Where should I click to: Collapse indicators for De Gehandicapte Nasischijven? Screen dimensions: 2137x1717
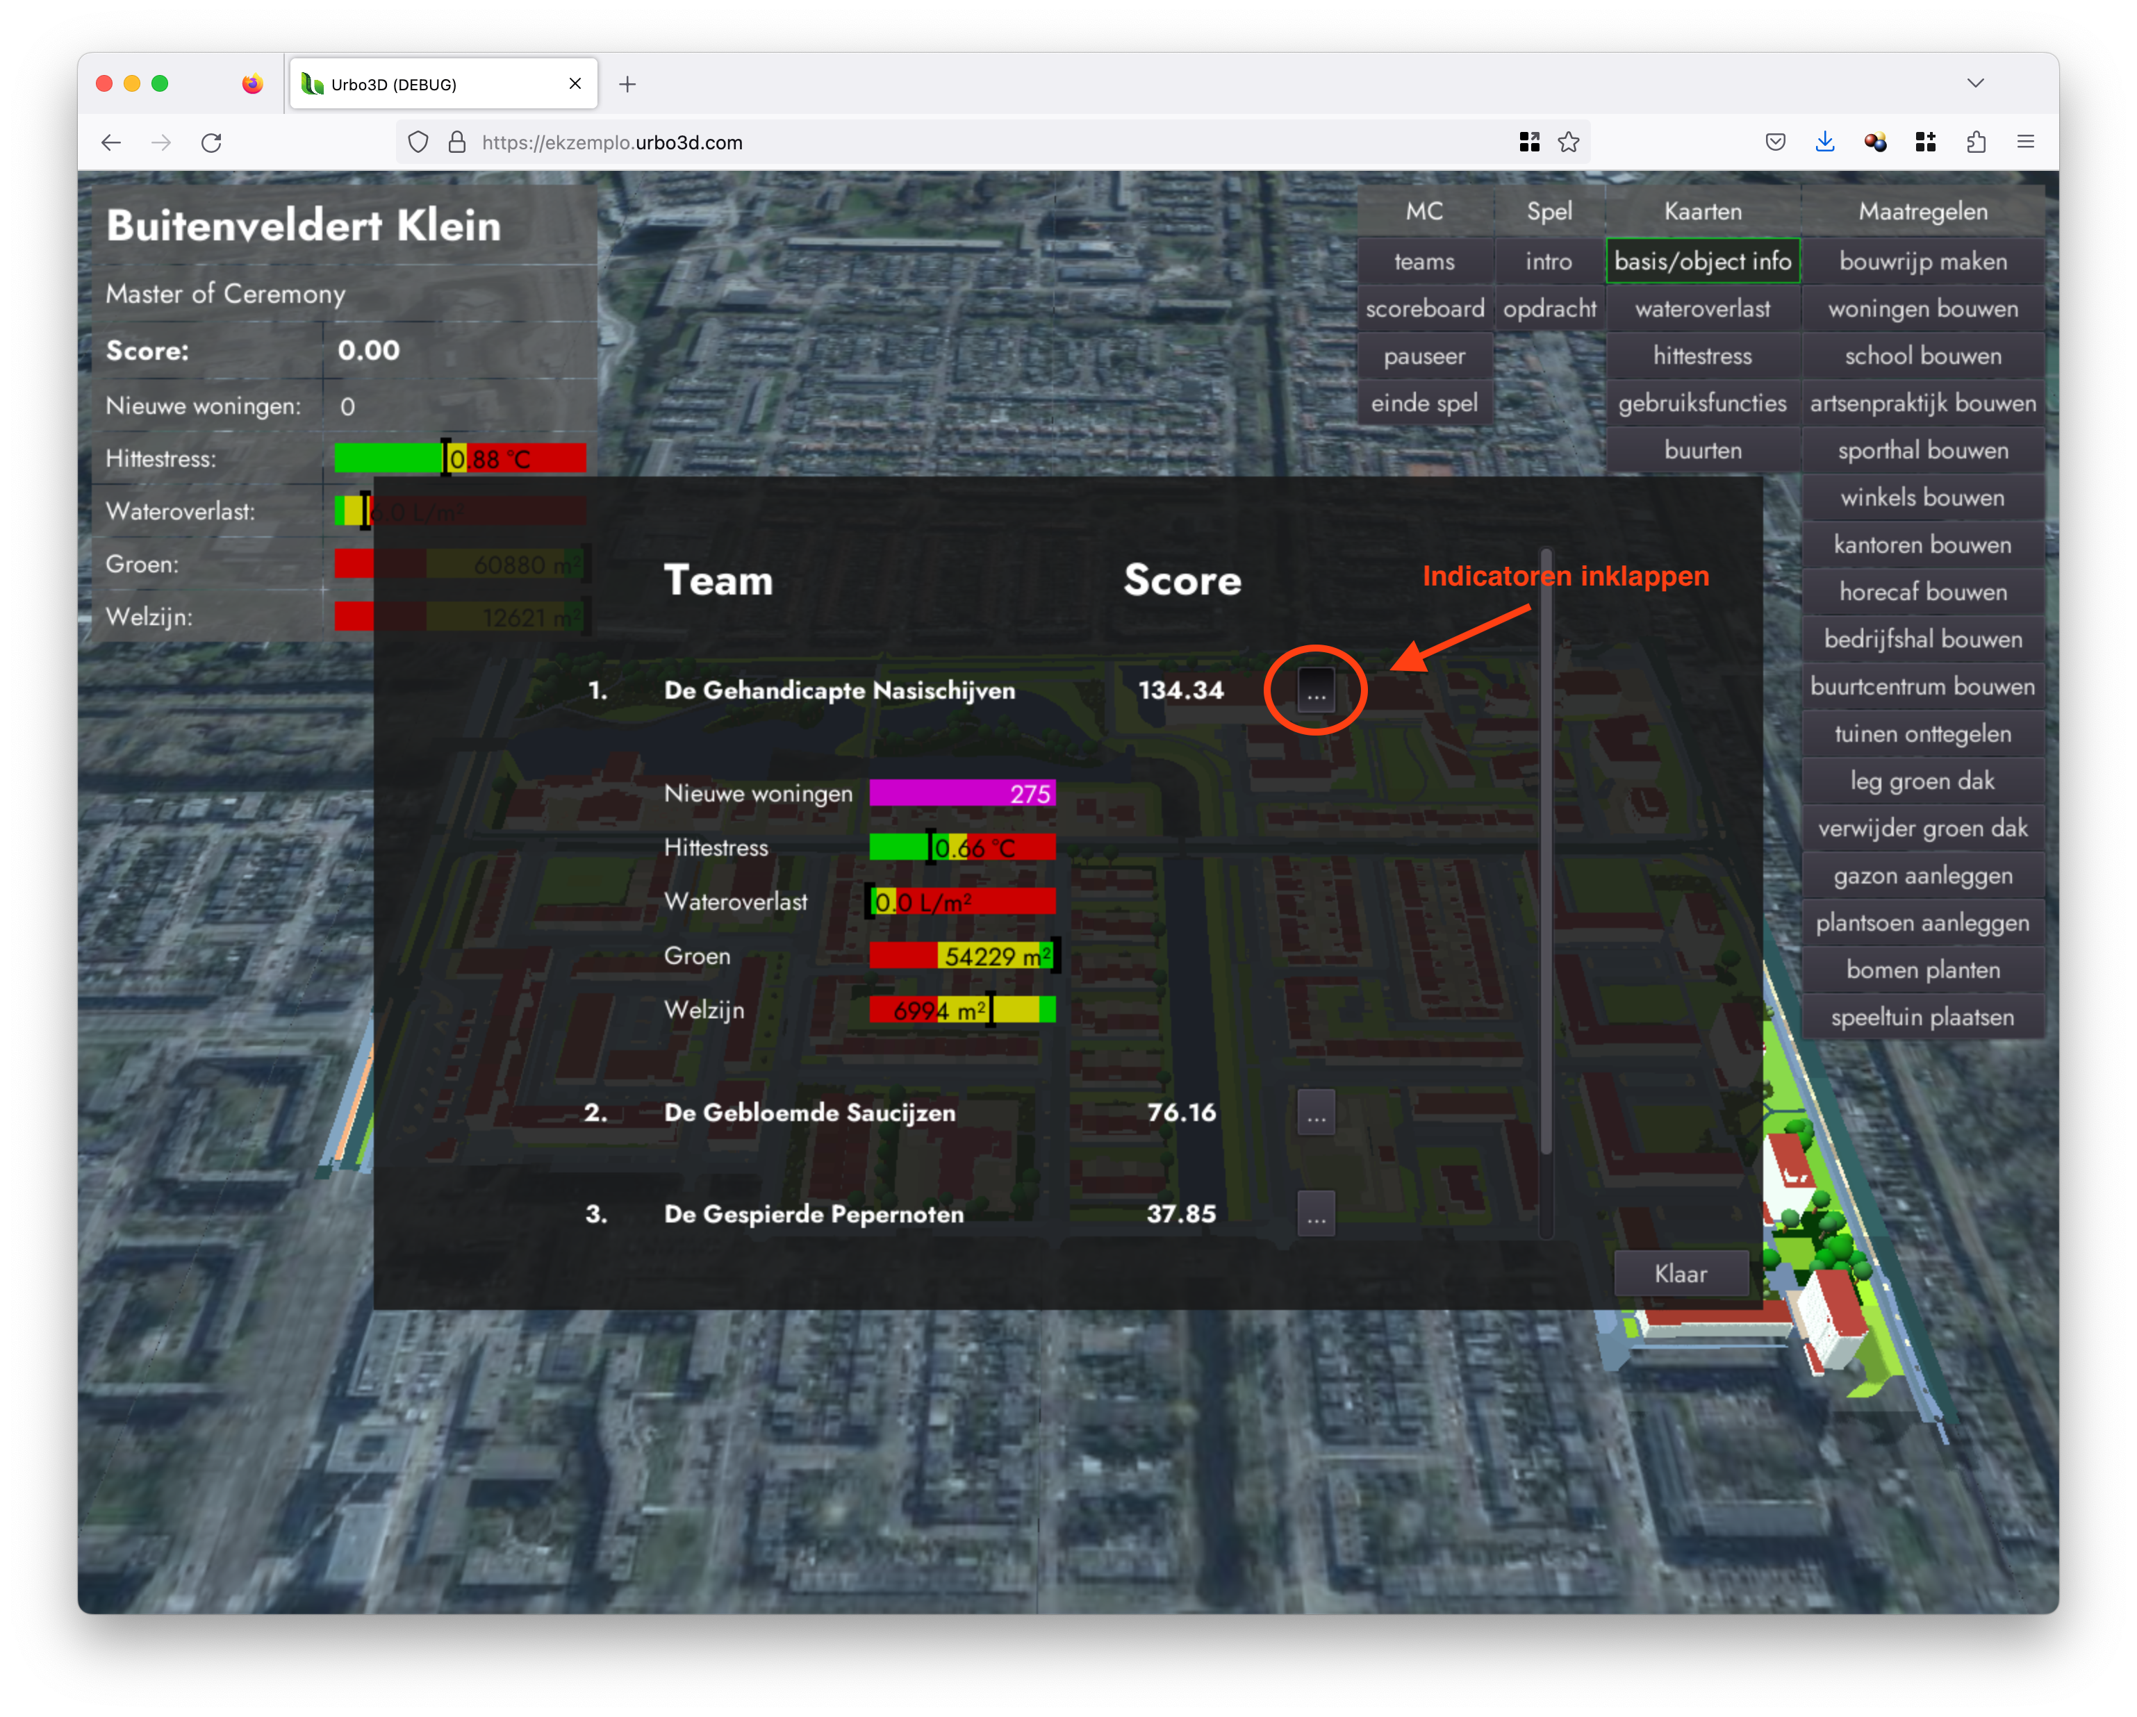[x=1315, y=690]
